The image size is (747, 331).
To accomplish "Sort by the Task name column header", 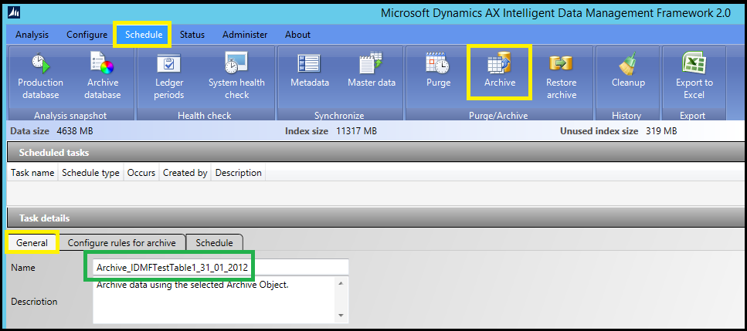I will click(32, 173).
